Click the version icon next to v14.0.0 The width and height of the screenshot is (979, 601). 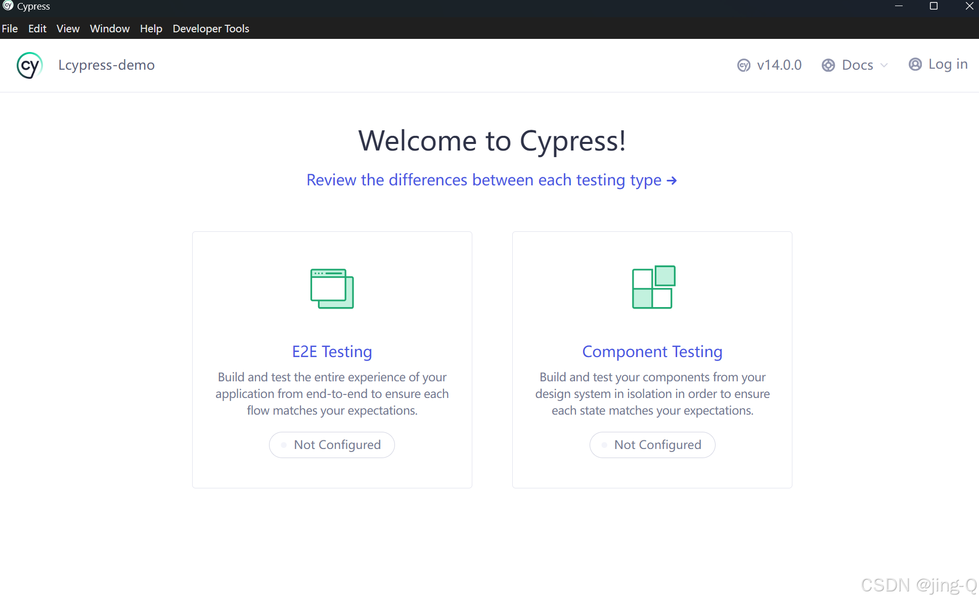(x=743, y=65)
